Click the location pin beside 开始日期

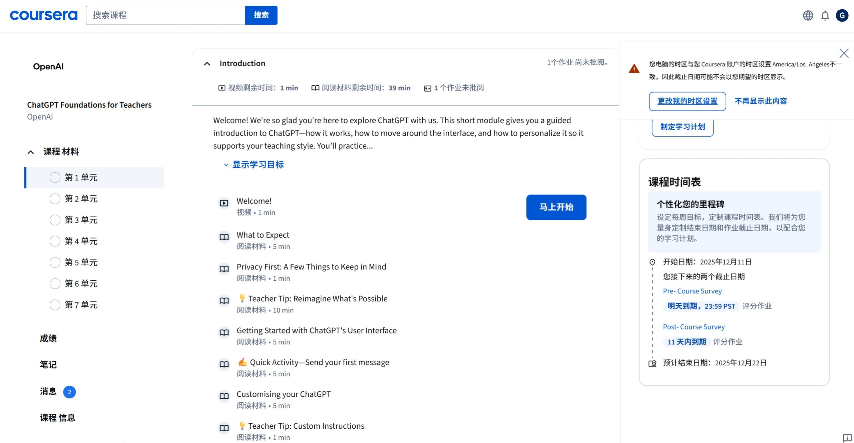[652, 262]
